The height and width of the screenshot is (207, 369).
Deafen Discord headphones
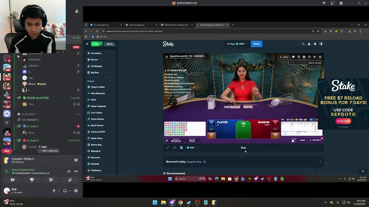tap(65, 191)
